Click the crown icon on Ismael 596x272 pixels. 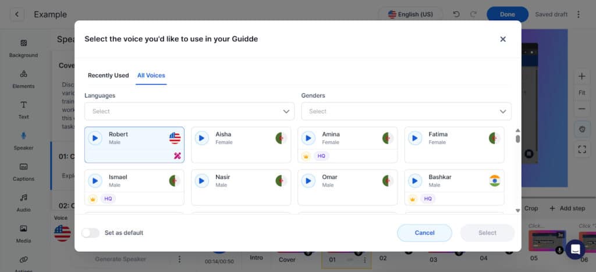[93, 199]
